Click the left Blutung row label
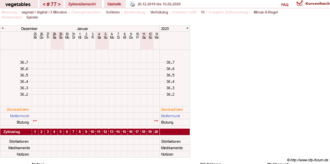This screenshot has height=164, width=330. tap(23, 122)
